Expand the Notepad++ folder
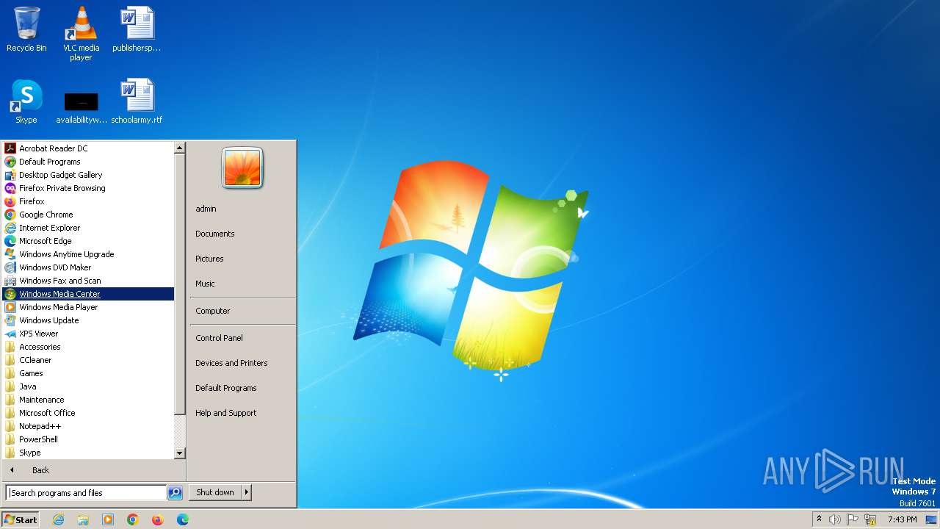The image size is (940, 529). [88, 426]
